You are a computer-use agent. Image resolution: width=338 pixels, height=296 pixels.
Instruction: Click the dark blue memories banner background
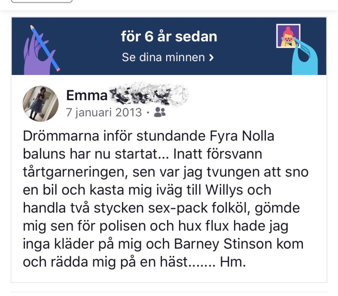click(169, 46)
